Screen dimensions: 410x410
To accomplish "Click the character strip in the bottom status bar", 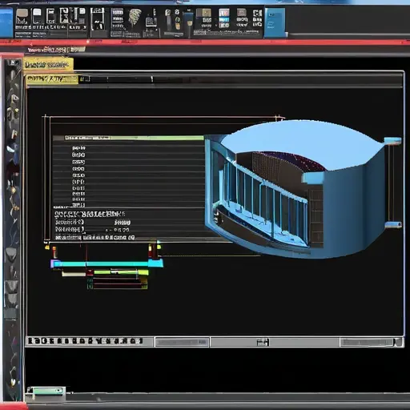I will click(x=86, y=341).
